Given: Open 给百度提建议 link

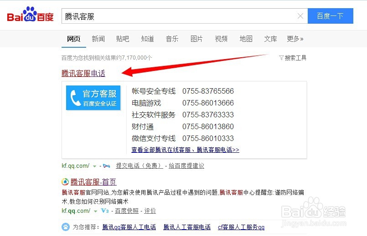Looking at the screenshot, I should (186, 166).
